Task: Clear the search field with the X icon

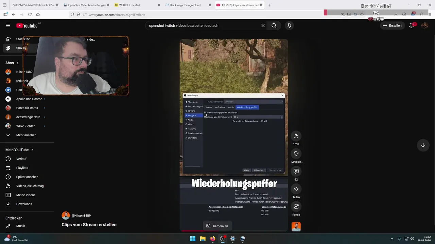Action: (263, 25)
